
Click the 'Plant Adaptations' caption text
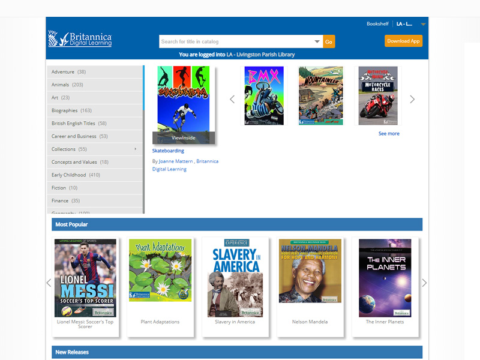coord(160,322)
